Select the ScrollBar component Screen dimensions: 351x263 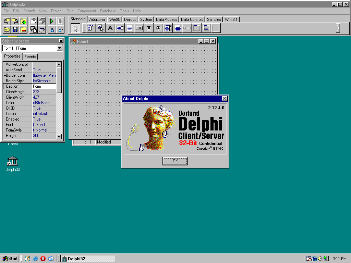click(187, 28)
